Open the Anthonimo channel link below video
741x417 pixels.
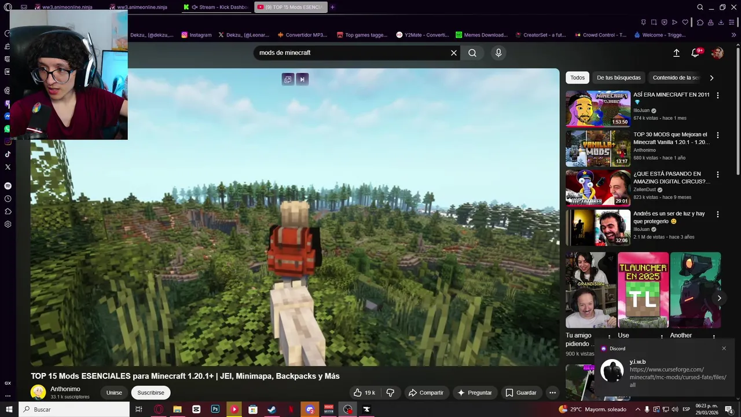pyautogui.click(x=65, y=389)
